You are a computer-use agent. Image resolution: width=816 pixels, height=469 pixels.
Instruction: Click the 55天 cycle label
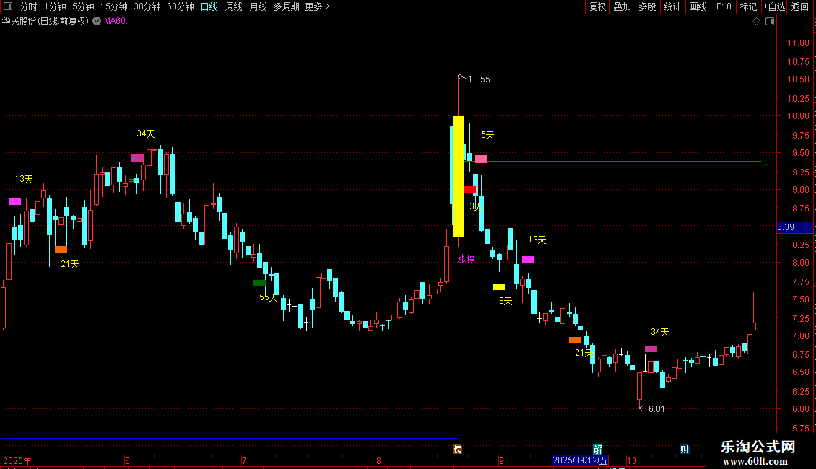pyautogui.click(x=268, y=297)
